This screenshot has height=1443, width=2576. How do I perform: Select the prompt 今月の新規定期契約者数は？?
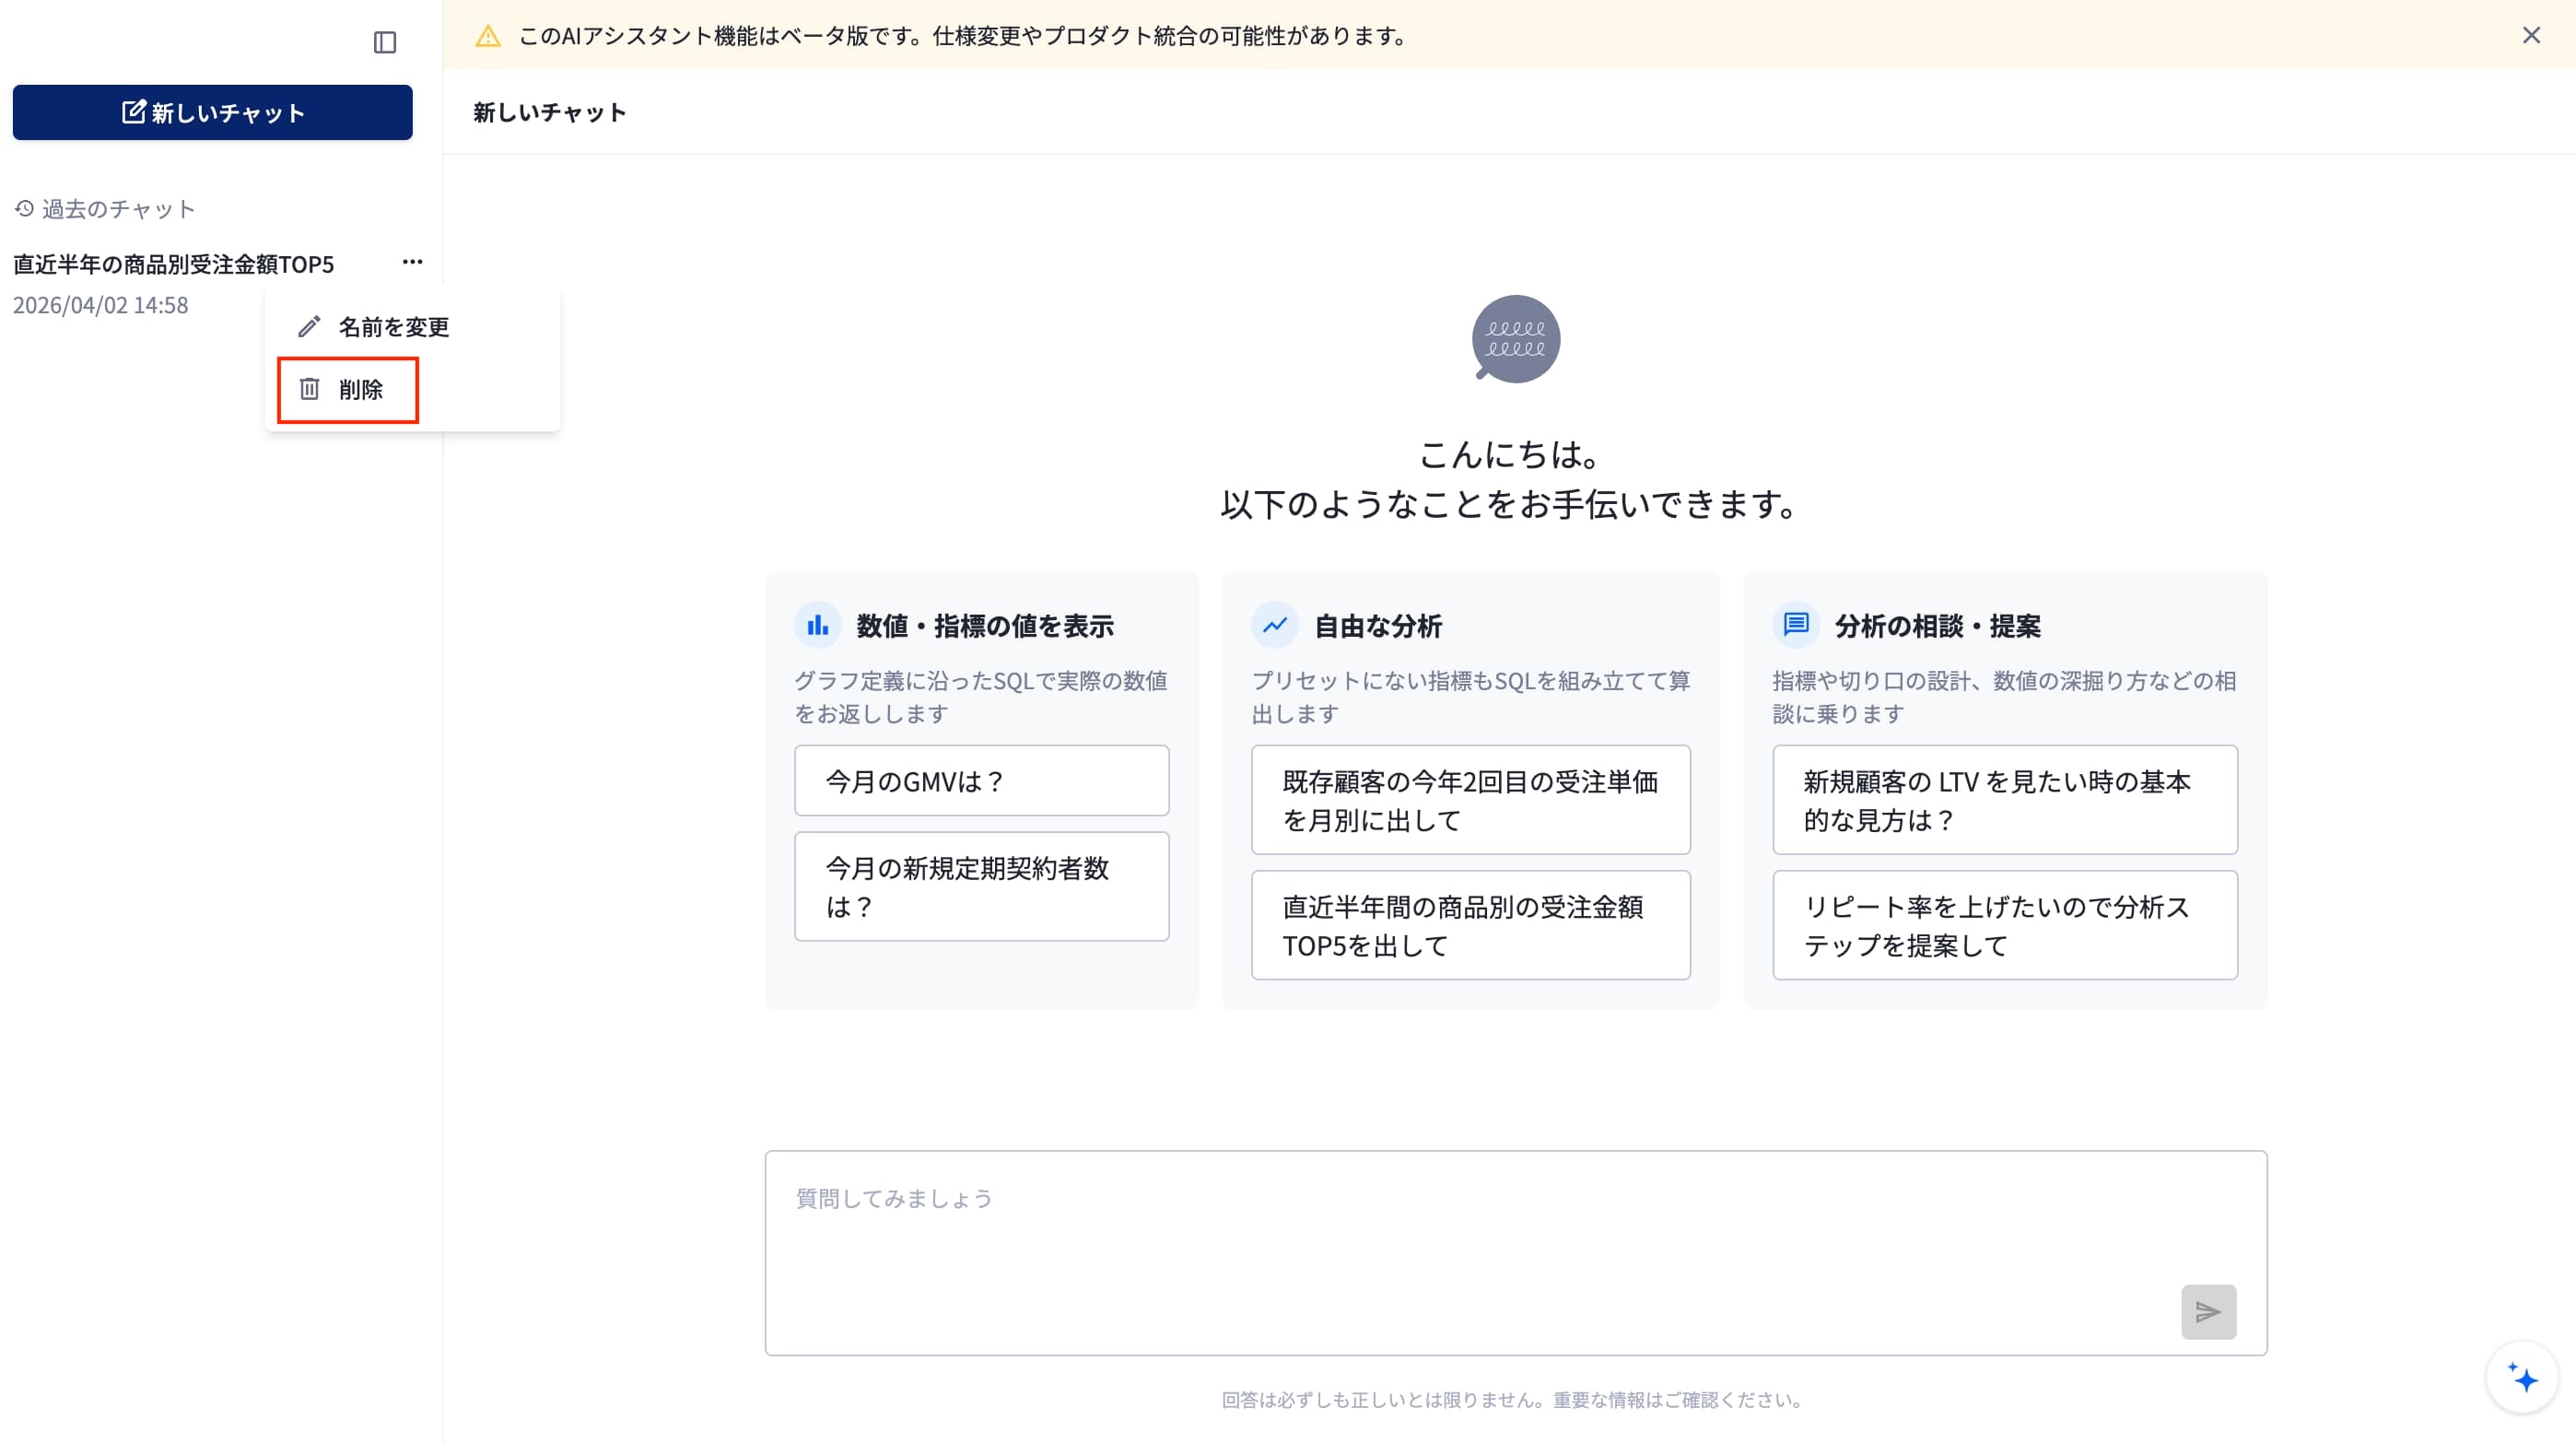point(981,886)
